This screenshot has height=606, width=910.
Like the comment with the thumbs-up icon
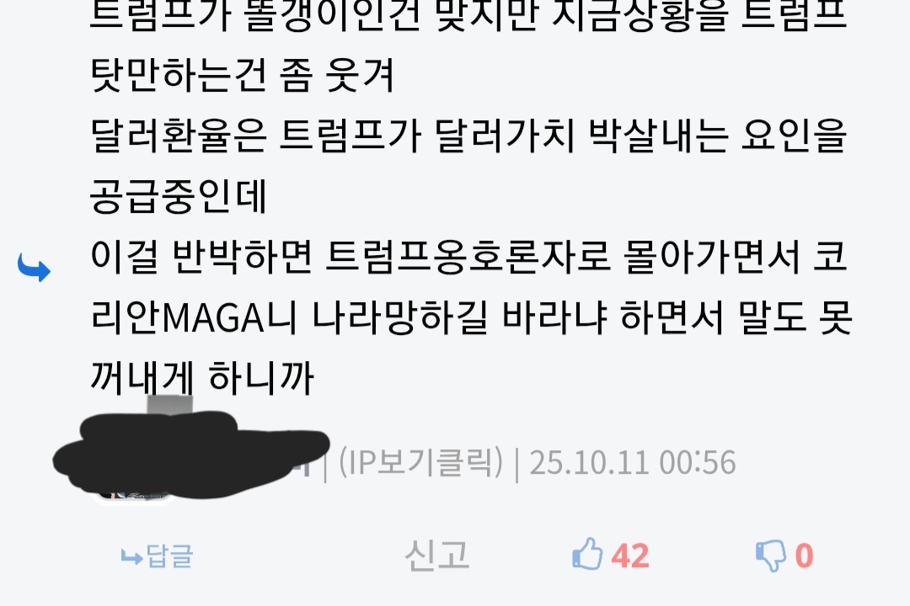pos(587,554)
